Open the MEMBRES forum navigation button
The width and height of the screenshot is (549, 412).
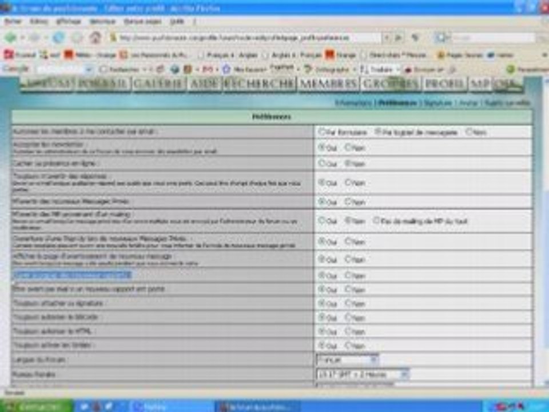coord(328,84)
